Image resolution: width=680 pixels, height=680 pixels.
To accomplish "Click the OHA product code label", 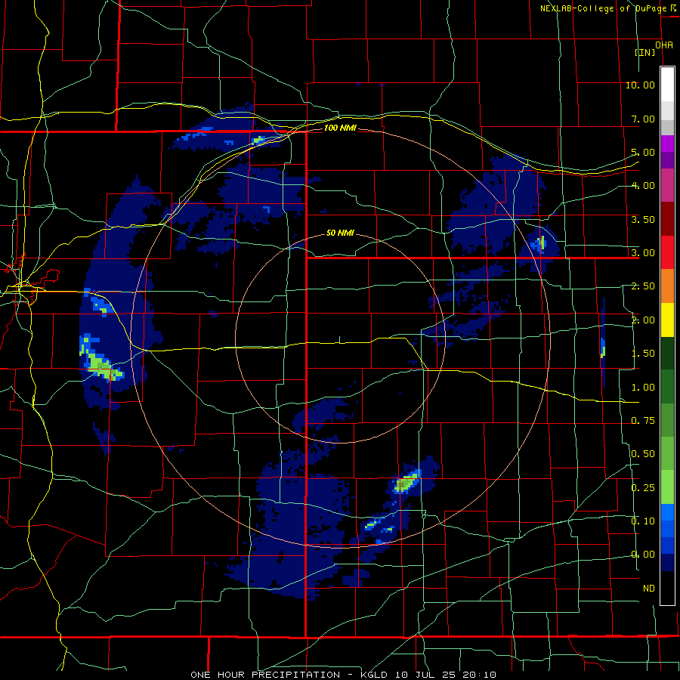I will (x=664, y=45).
